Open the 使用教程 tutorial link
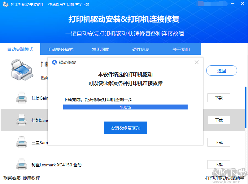The height and width of the screenshot is (184, 248). coord(31,178)
